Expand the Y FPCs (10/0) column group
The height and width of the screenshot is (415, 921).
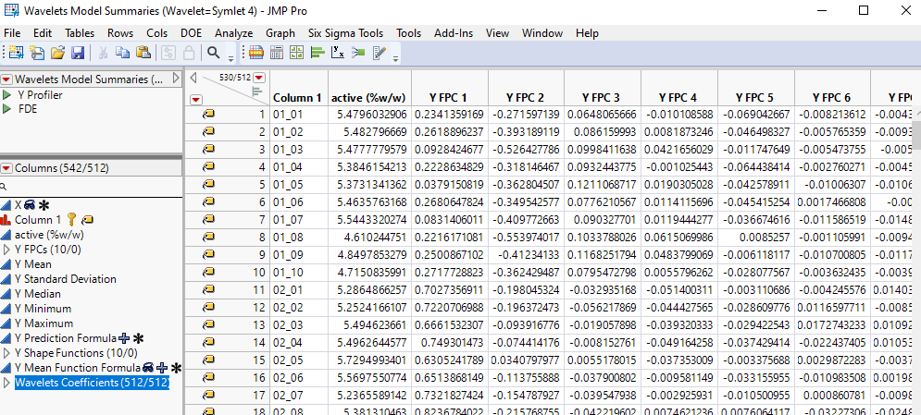(x=7, y=250)
